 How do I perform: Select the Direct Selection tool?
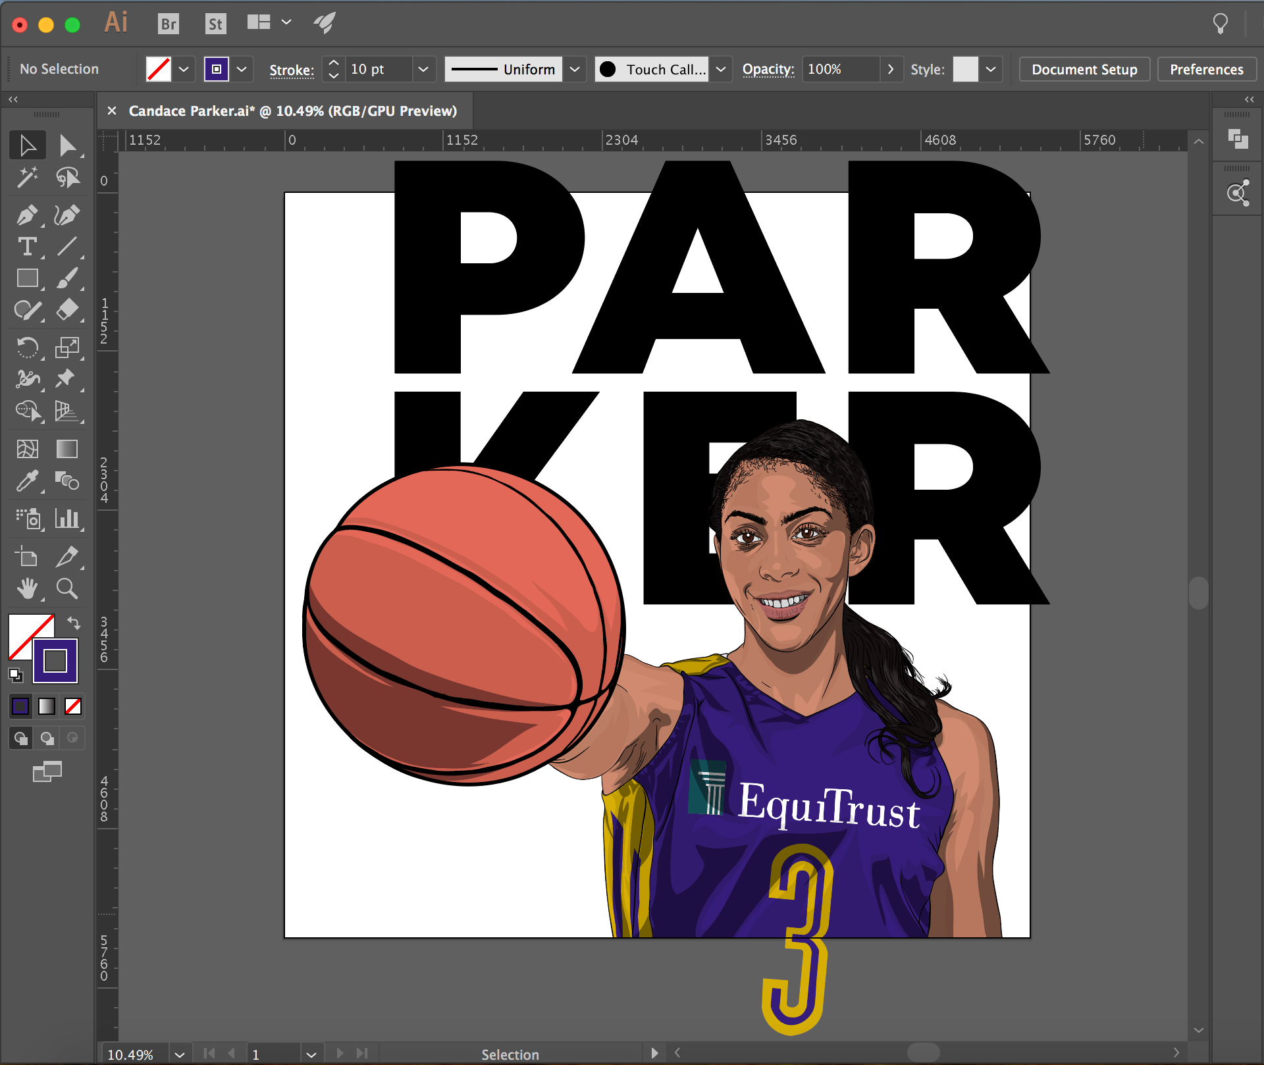coord(67,145)
